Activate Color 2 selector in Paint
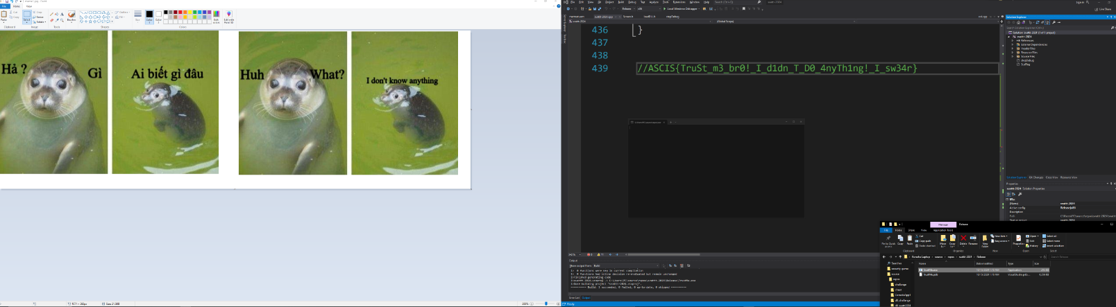 158,15
